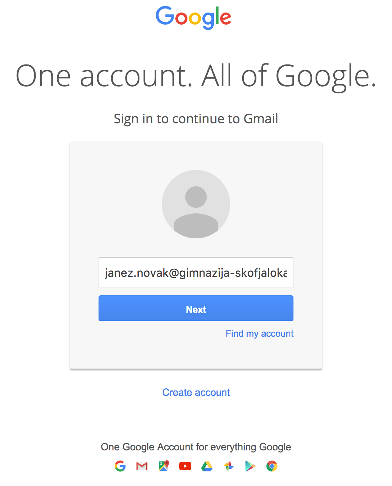Image resolution: width=392 pixels, height=486 pixels.
Task: Click the gray profile avatar placeholder
Action: click(x=196, y=204)
